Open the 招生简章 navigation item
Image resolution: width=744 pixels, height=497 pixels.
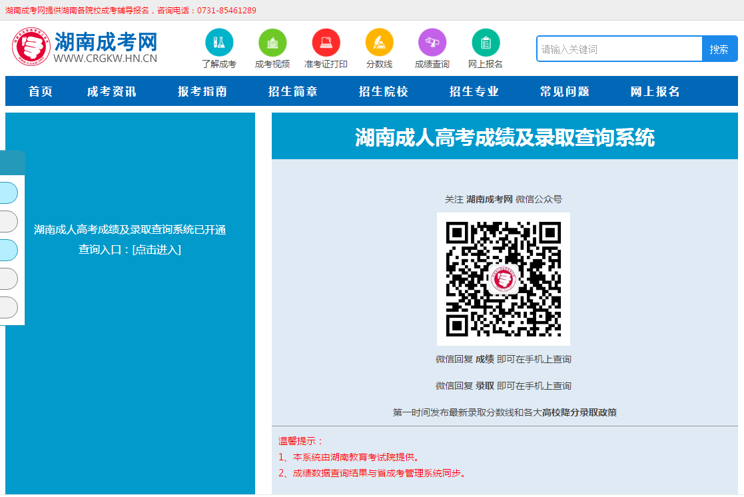pyautogui.click(x=293, y=91)
